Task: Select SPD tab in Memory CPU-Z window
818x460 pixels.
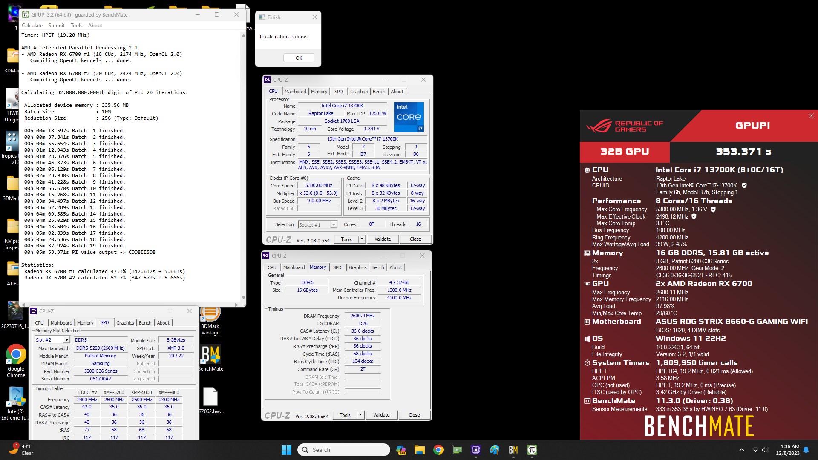Action: coord(337,267)
